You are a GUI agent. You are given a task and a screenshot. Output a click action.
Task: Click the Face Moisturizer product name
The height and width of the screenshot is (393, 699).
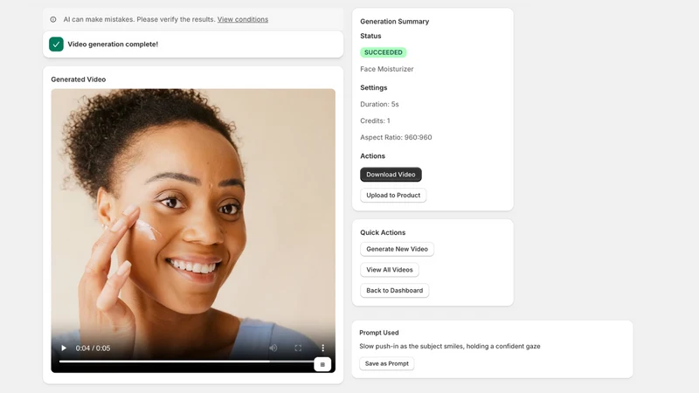pyautogui.click(x=386, y=69)
